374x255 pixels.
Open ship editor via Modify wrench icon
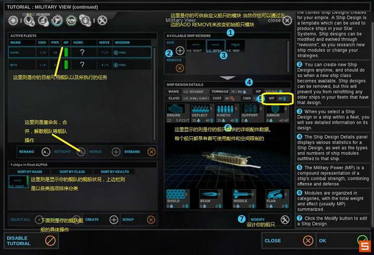285,220
